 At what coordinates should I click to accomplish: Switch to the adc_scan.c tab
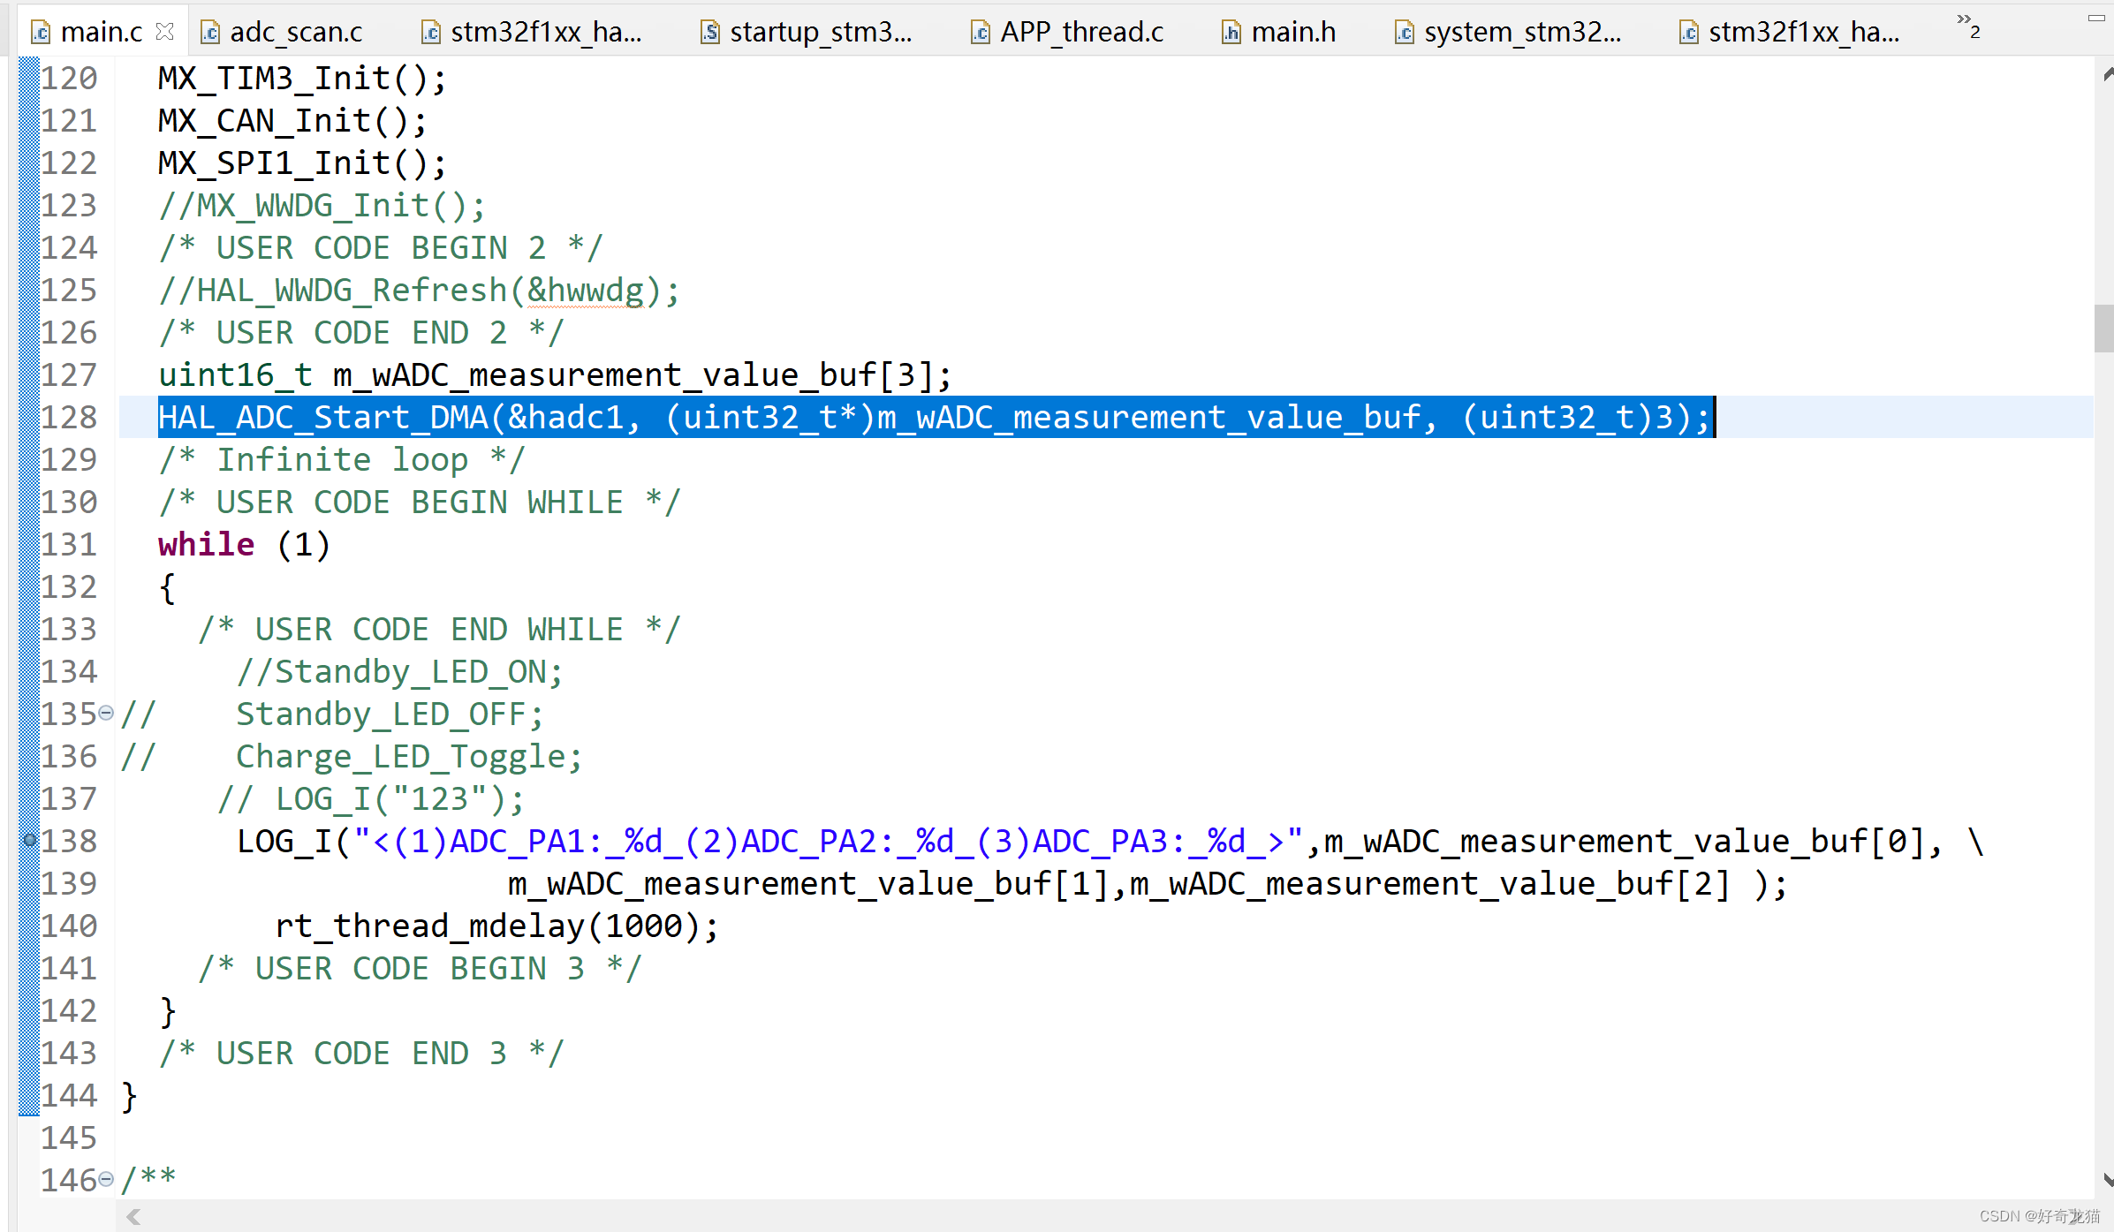[295, 32]
